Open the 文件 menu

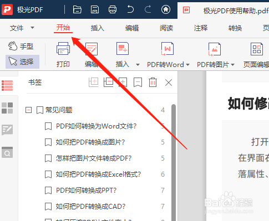[x=17, y=28]
